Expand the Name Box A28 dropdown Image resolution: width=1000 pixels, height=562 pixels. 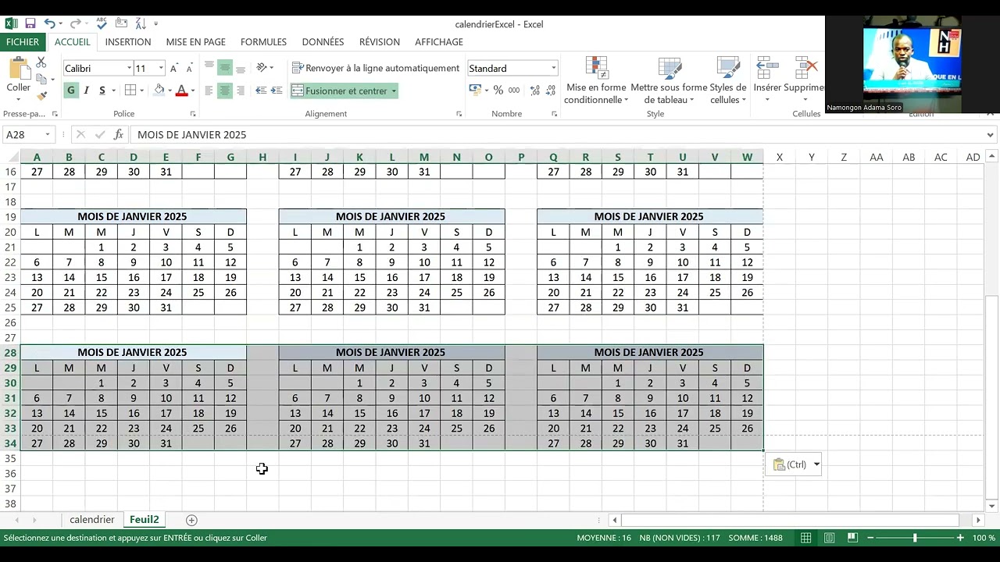[47, 134]
